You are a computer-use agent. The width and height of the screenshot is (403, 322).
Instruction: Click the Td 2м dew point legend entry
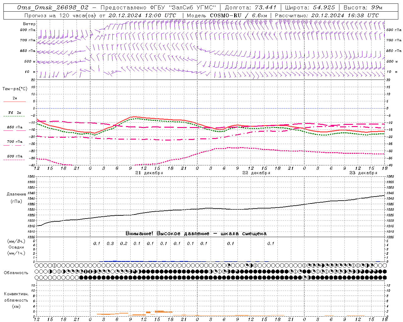[x=15, y=113]
